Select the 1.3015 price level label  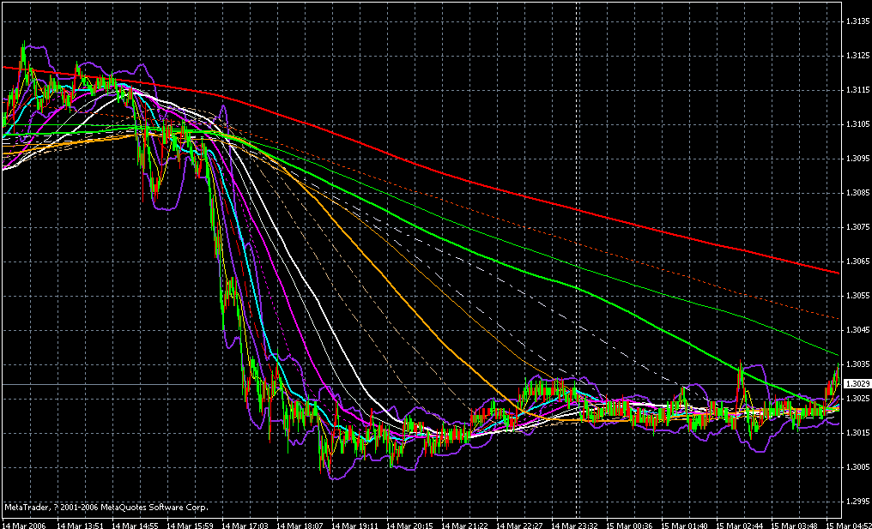tap(857, 433)
